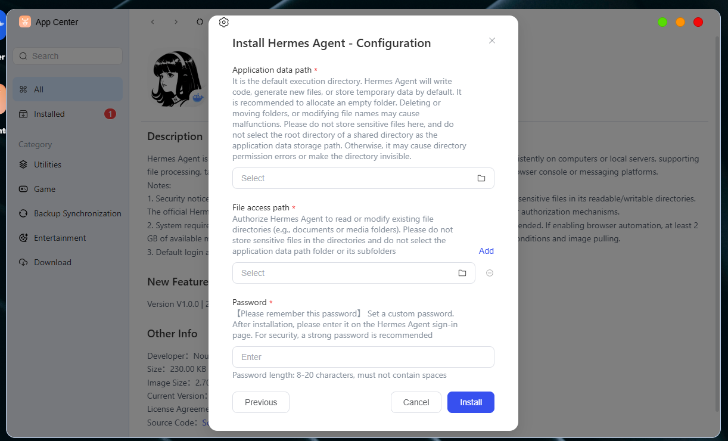
Task: Click the Install button
Action: tap(471, 402)
